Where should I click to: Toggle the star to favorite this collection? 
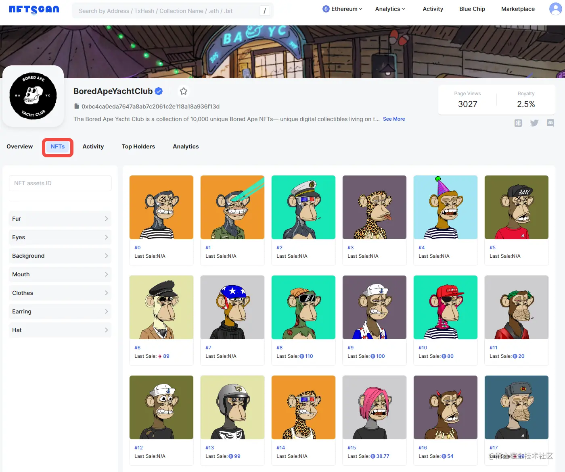[184, 91]
